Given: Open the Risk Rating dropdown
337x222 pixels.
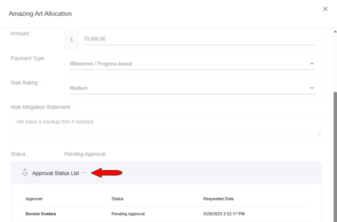Looking at the screenshot, I should pos(192,88).
